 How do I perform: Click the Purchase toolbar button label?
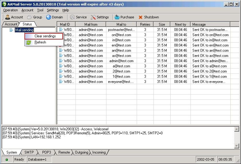(x=127, y=17)
